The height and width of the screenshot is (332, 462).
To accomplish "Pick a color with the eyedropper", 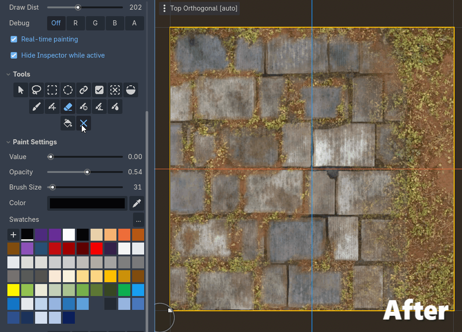I will click(137, 203).
